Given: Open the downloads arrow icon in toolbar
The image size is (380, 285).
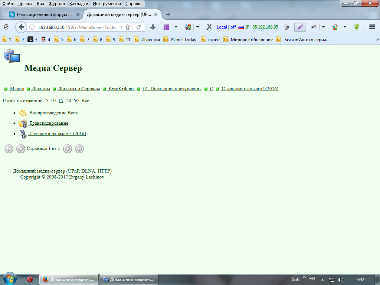Looking at the screenshot, I should (153, 27).
